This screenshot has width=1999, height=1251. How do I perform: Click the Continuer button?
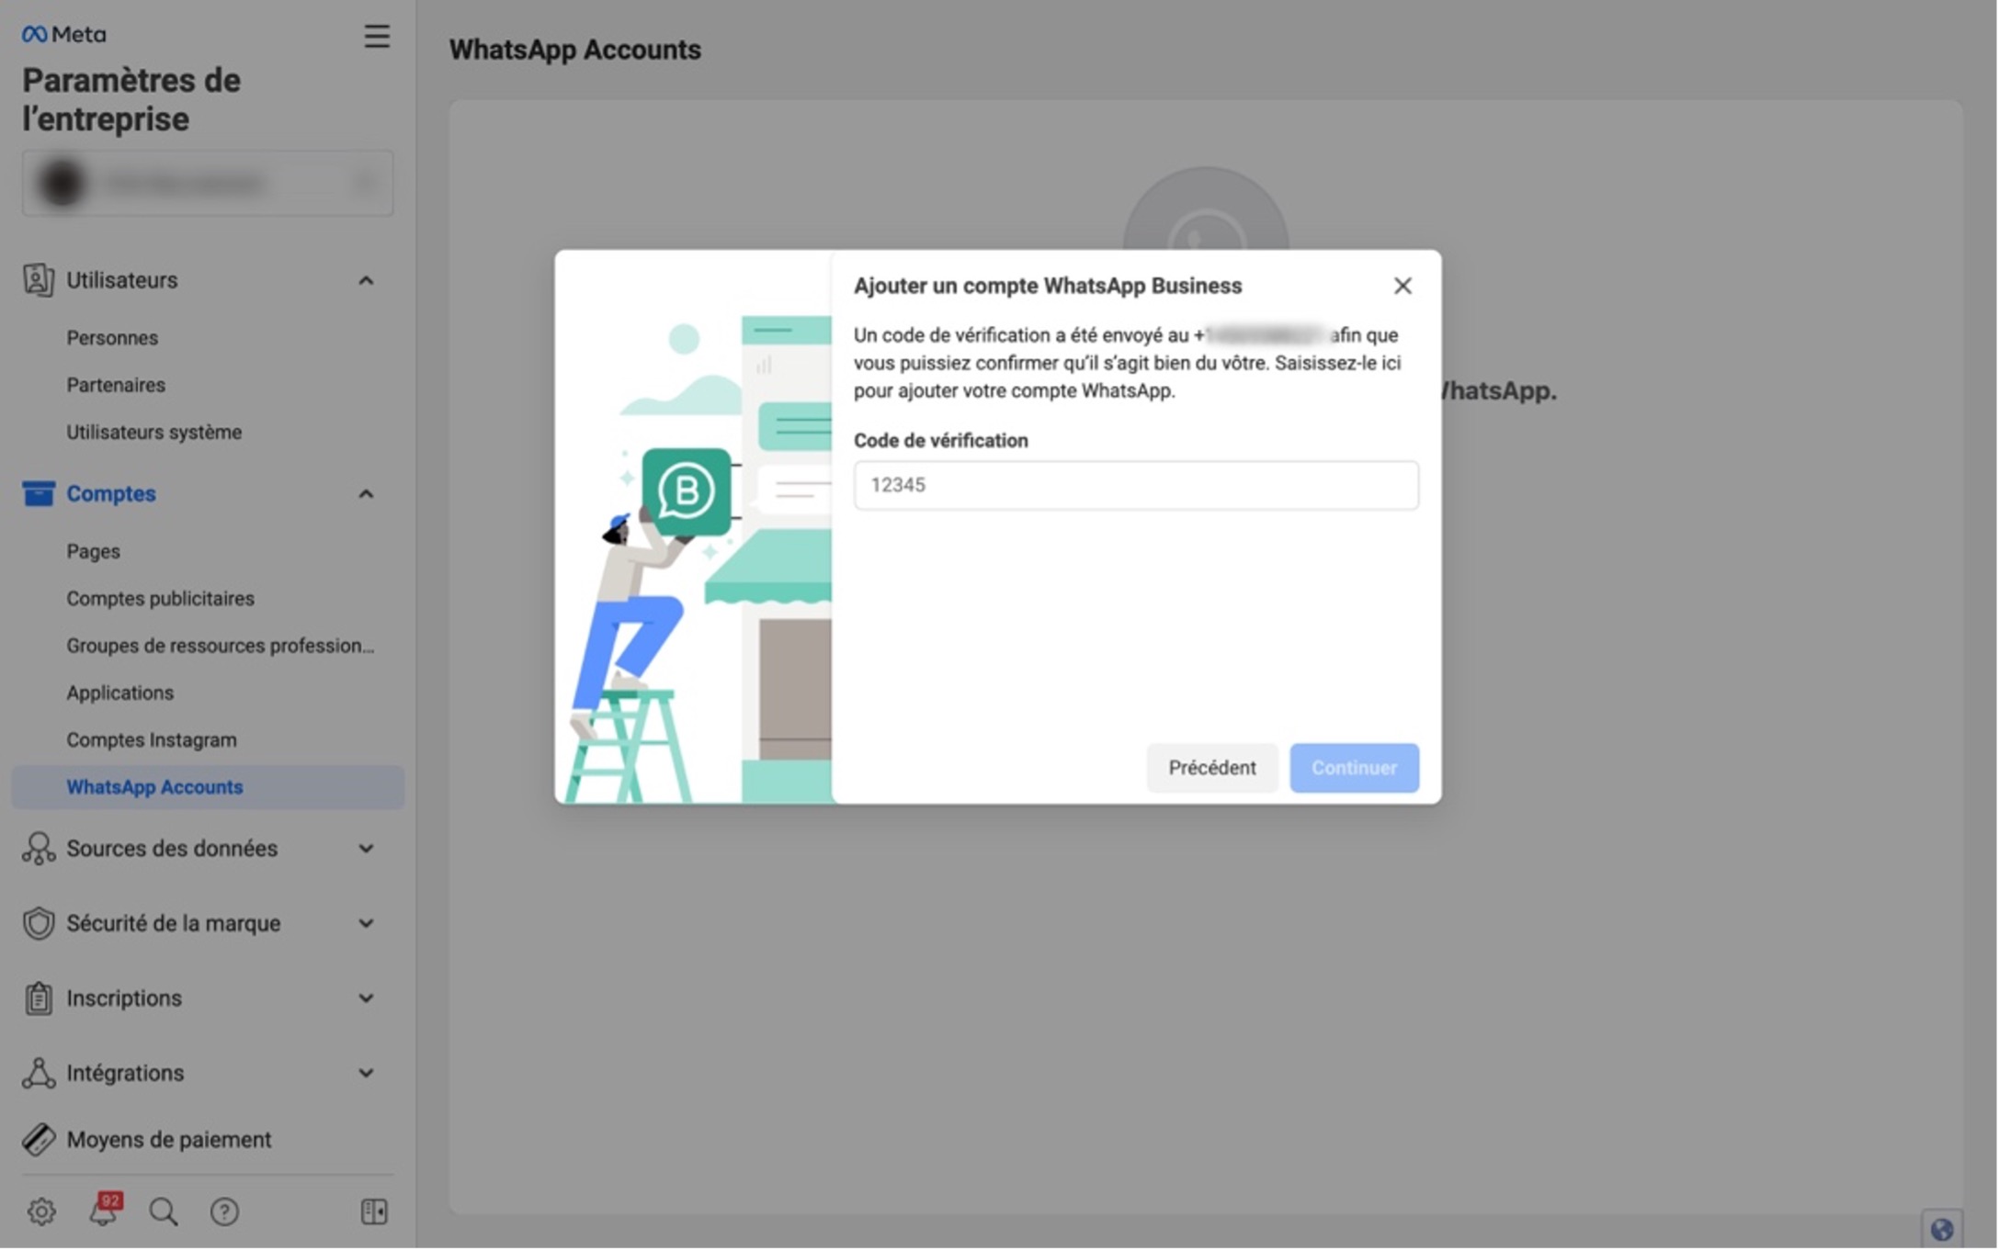[x=1354, y=768]
